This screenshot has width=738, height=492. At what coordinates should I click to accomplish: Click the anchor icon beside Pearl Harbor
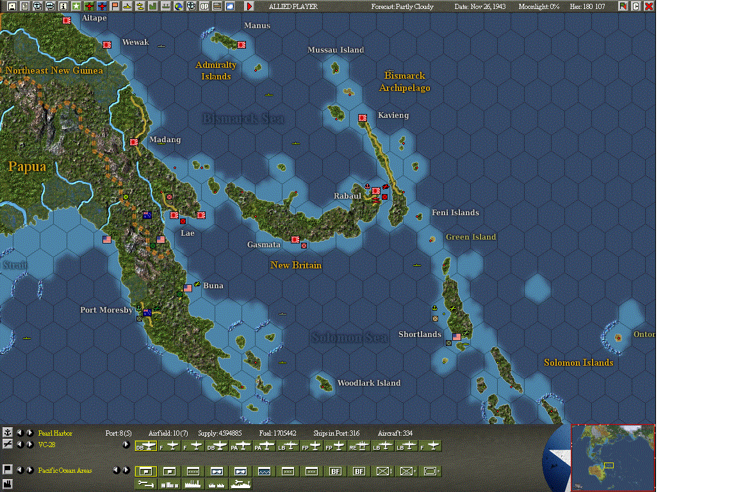8,432
